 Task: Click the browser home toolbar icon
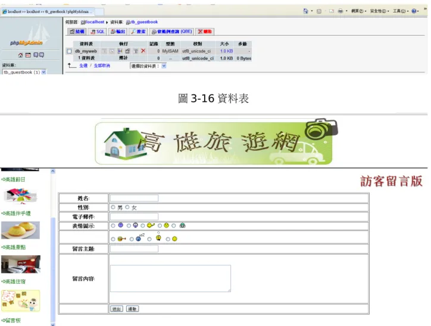(305, 11)
